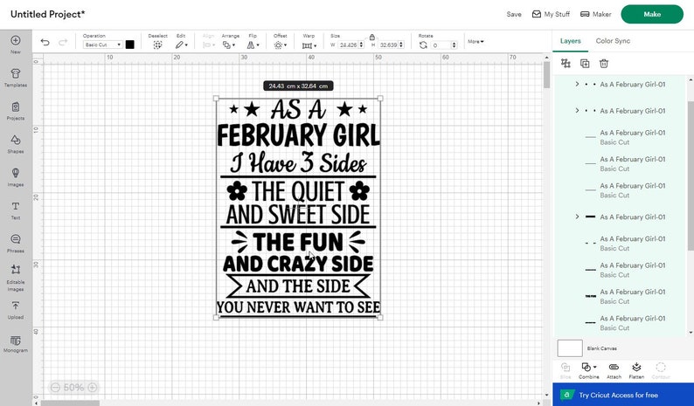Click the Flatten tool
Viewport: 694px width, 406px height.
pyautogui.click(x=636, y=370)
